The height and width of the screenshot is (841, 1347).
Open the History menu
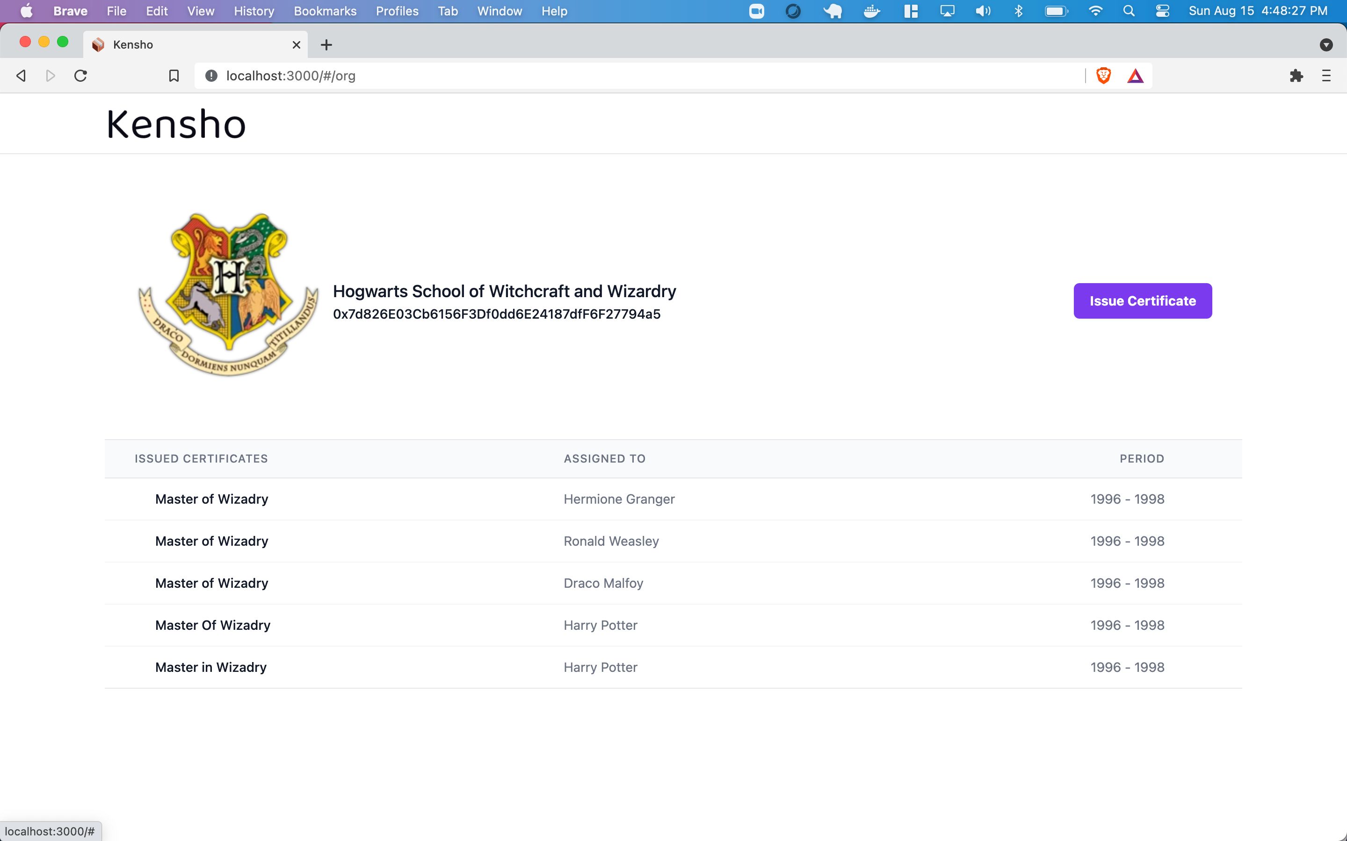click(x=254, y=11)
